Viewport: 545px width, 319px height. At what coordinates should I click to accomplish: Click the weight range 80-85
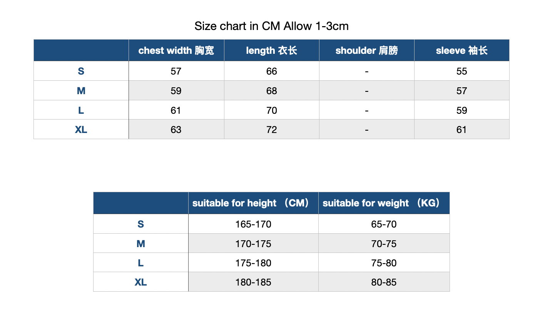[384, 282]
